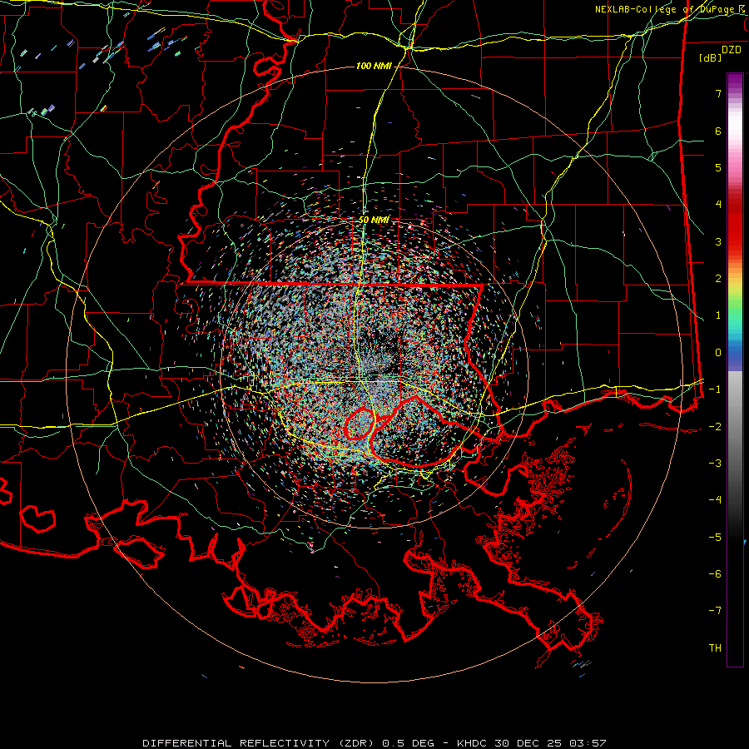
Task: Click the [dB] unit label
Action: pos(710,57)
